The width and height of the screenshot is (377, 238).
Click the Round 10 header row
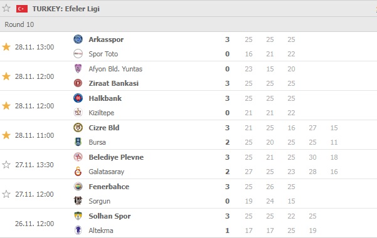pyautogui.click(x=188, y=24)
